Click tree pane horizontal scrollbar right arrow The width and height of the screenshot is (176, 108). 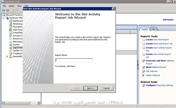click(39, 103)
